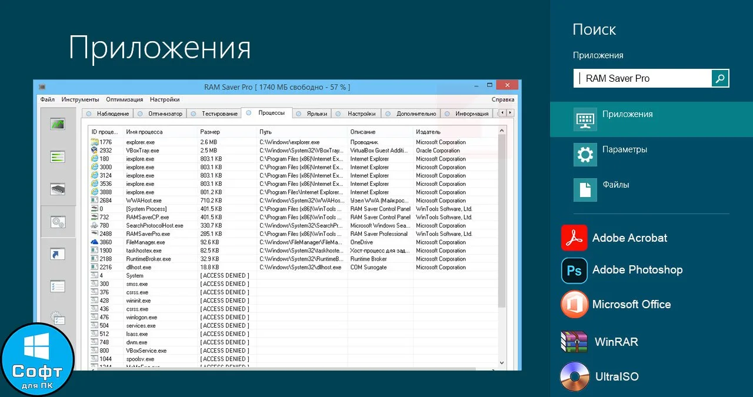Select the Параметры search category
The width and height of the screenshot is (753, 397).
click(651, 155)
